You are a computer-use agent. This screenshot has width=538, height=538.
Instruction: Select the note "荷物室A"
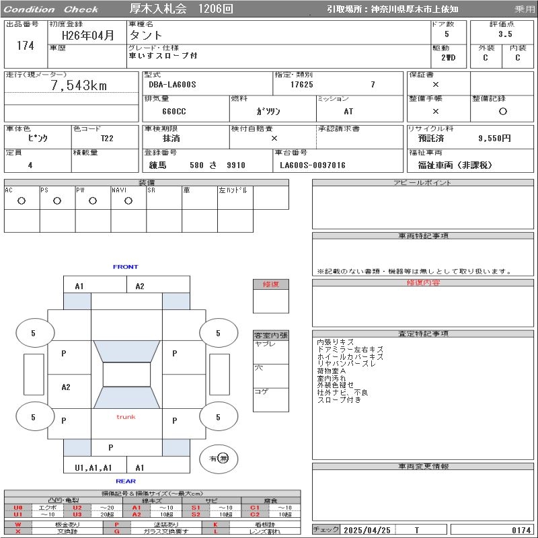[332, 371]
